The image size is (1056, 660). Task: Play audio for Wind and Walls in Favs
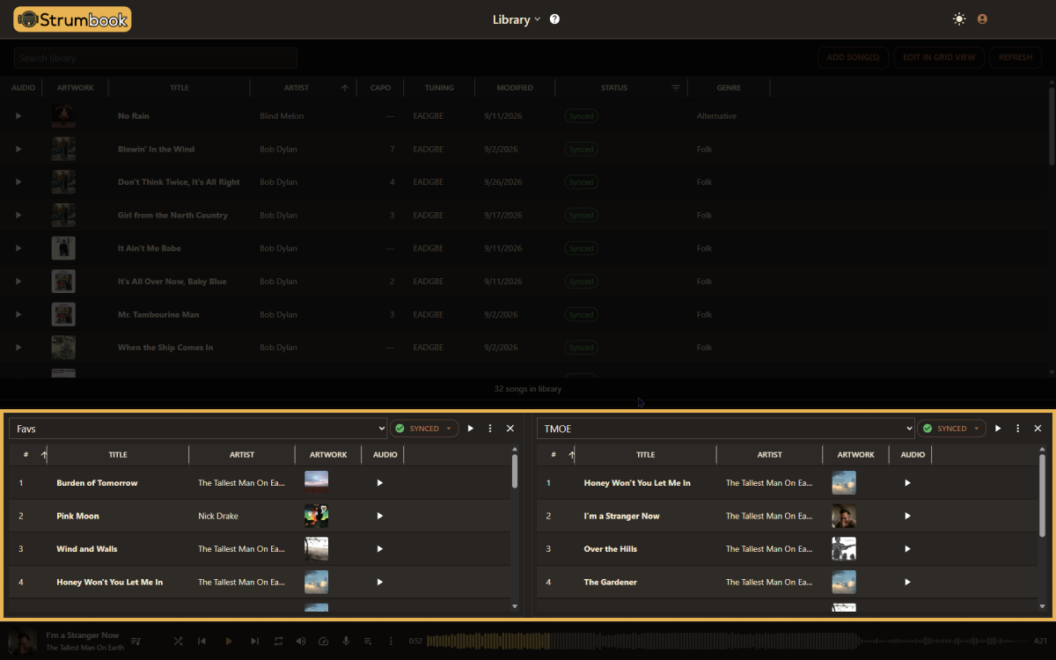[380, 549]
